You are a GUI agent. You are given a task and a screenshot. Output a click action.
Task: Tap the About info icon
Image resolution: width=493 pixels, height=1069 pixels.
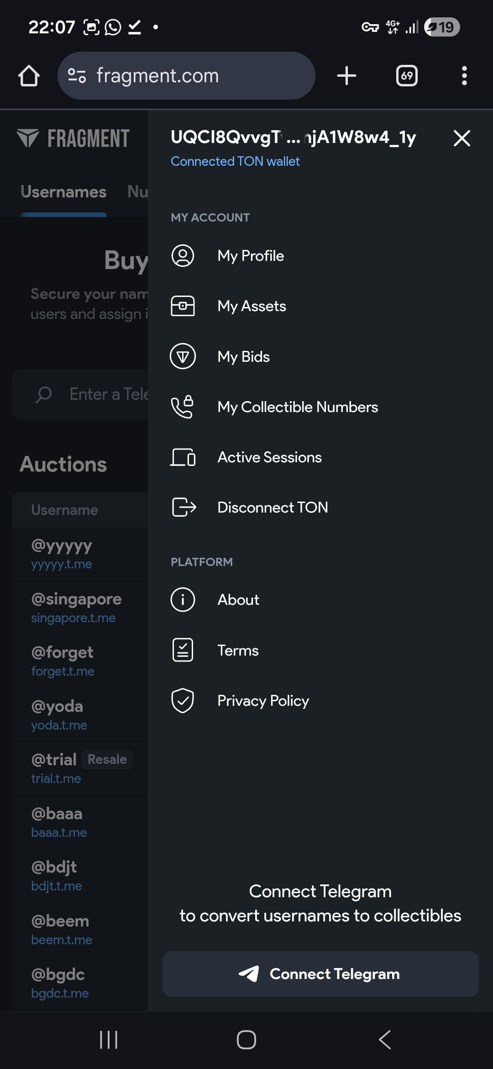(183, 599)
